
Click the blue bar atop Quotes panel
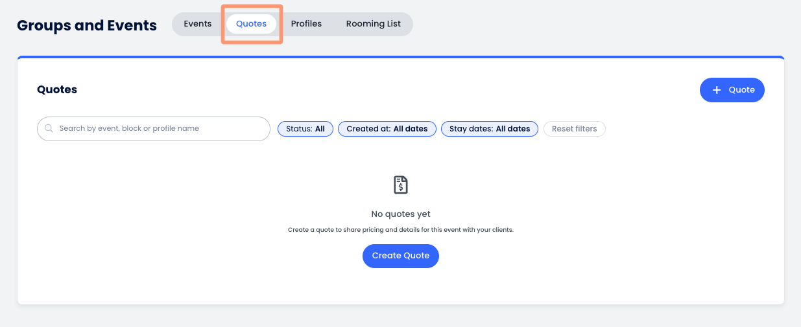400,57
